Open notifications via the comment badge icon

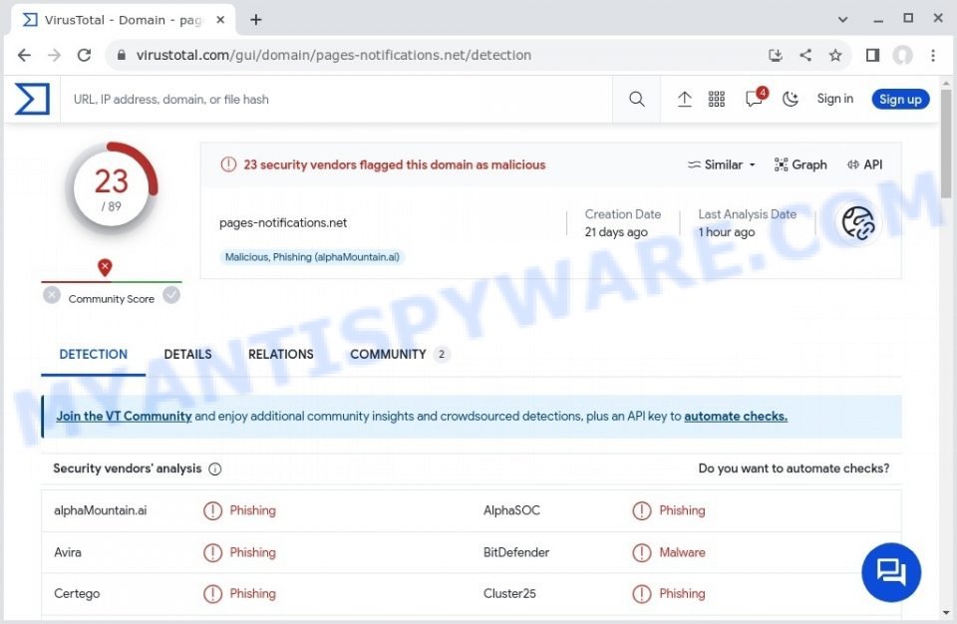pos(754,99)
